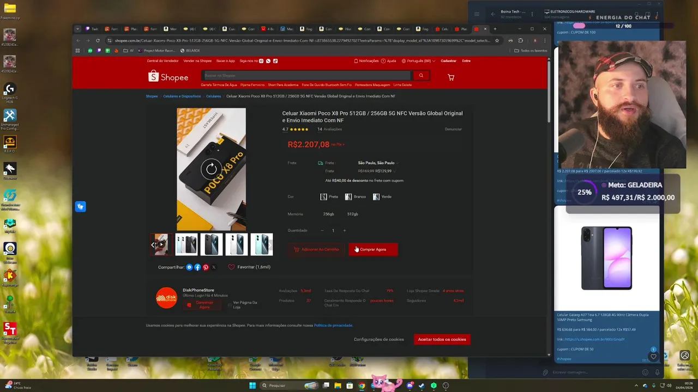
Task: Open Windows Start button on taskbar
Action: (252, 385)
